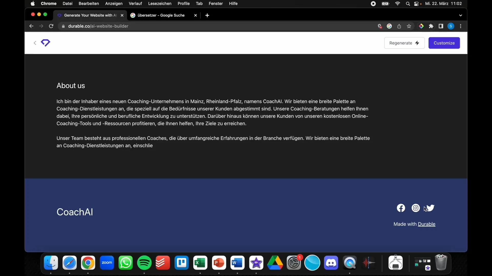Screen dimensions: 492x276
Task: Open new tab with plus button
Action: (207, 15)
